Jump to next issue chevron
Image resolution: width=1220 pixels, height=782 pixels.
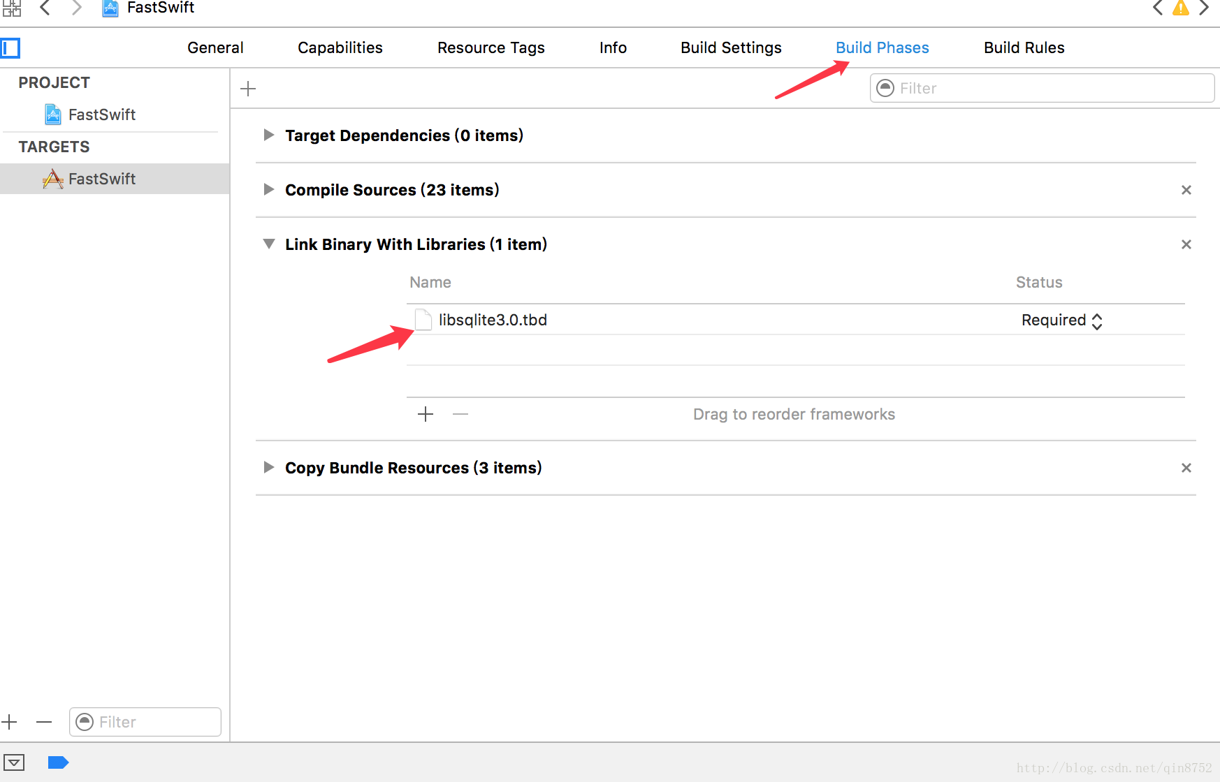[x=1204, y=8]
